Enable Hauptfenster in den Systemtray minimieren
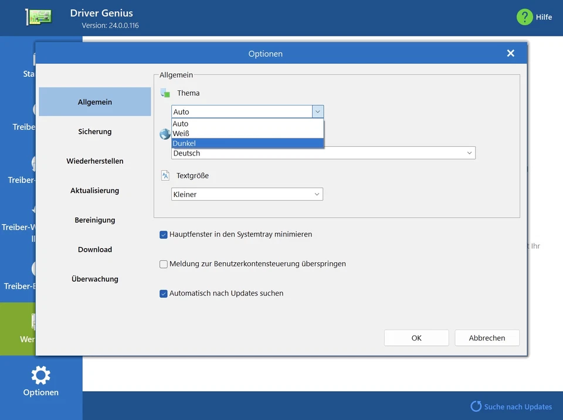Image resolution: width=563 pixels, height=420 pixels. click(163, 235)
